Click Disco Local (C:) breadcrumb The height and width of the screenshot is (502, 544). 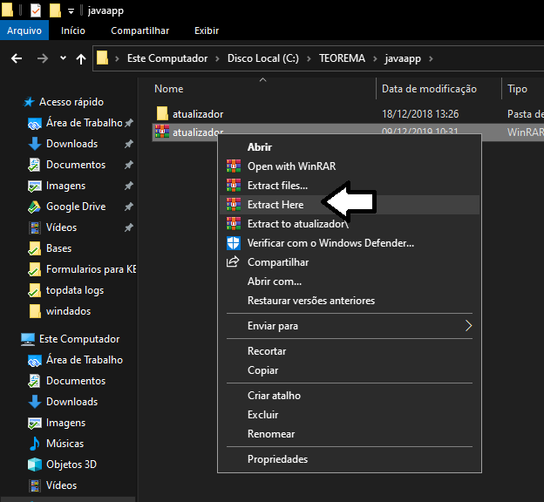[263, 58]
